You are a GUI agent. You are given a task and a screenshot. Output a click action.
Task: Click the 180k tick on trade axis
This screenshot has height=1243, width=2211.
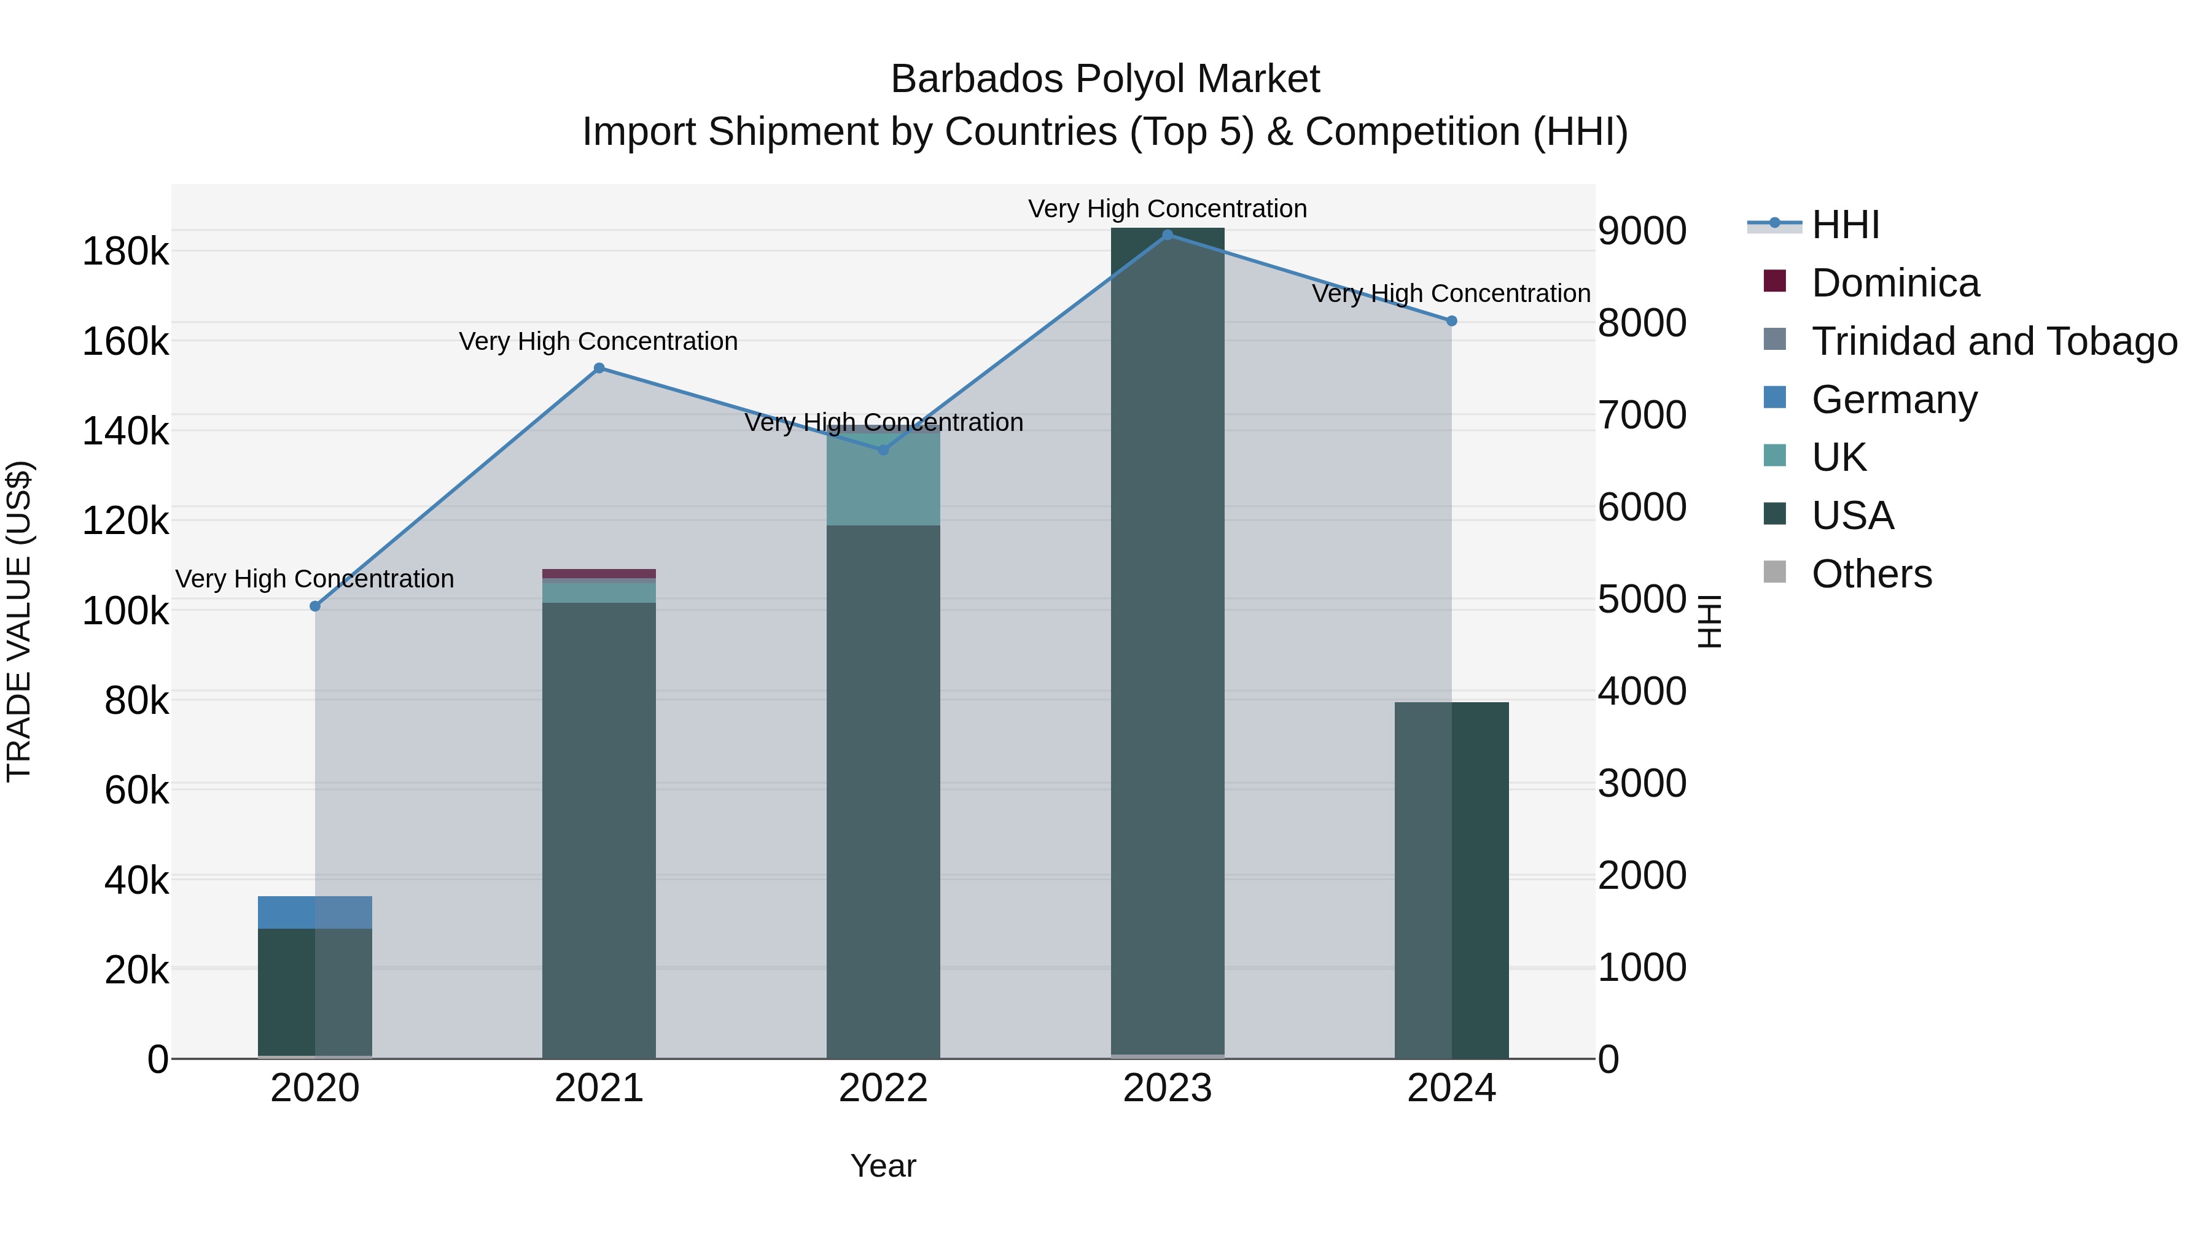[x=125, y=252]
